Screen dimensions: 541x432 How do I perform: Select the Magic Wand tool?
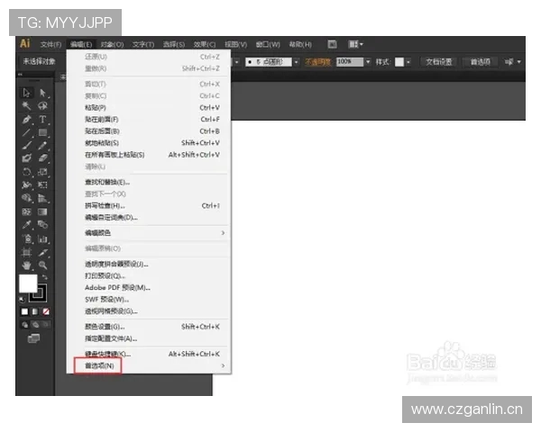pyautogui.click(x=26, y=106)
